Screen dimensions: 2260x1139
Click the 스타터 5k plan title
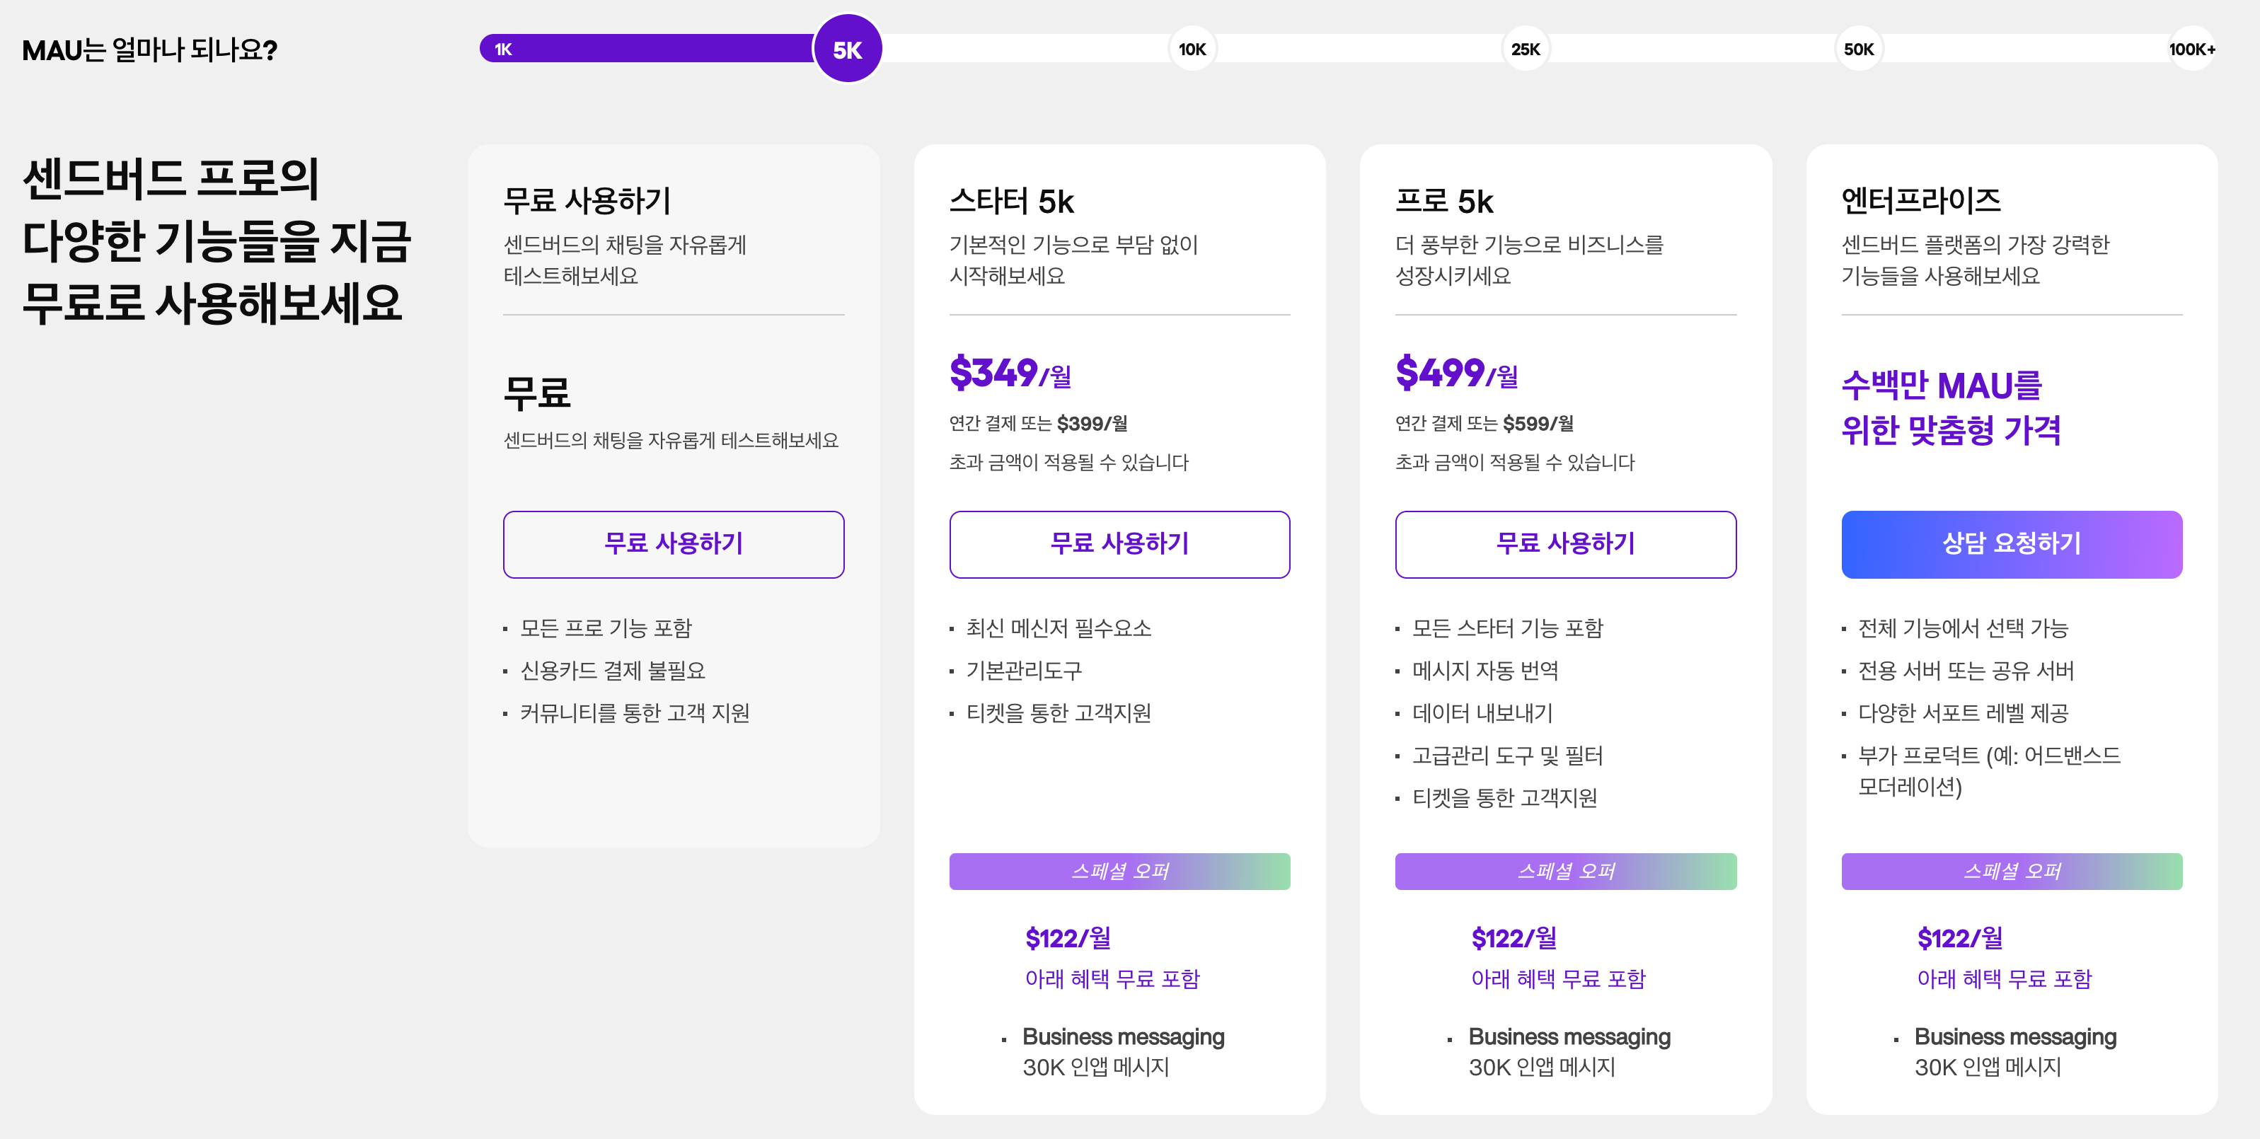1010,202
